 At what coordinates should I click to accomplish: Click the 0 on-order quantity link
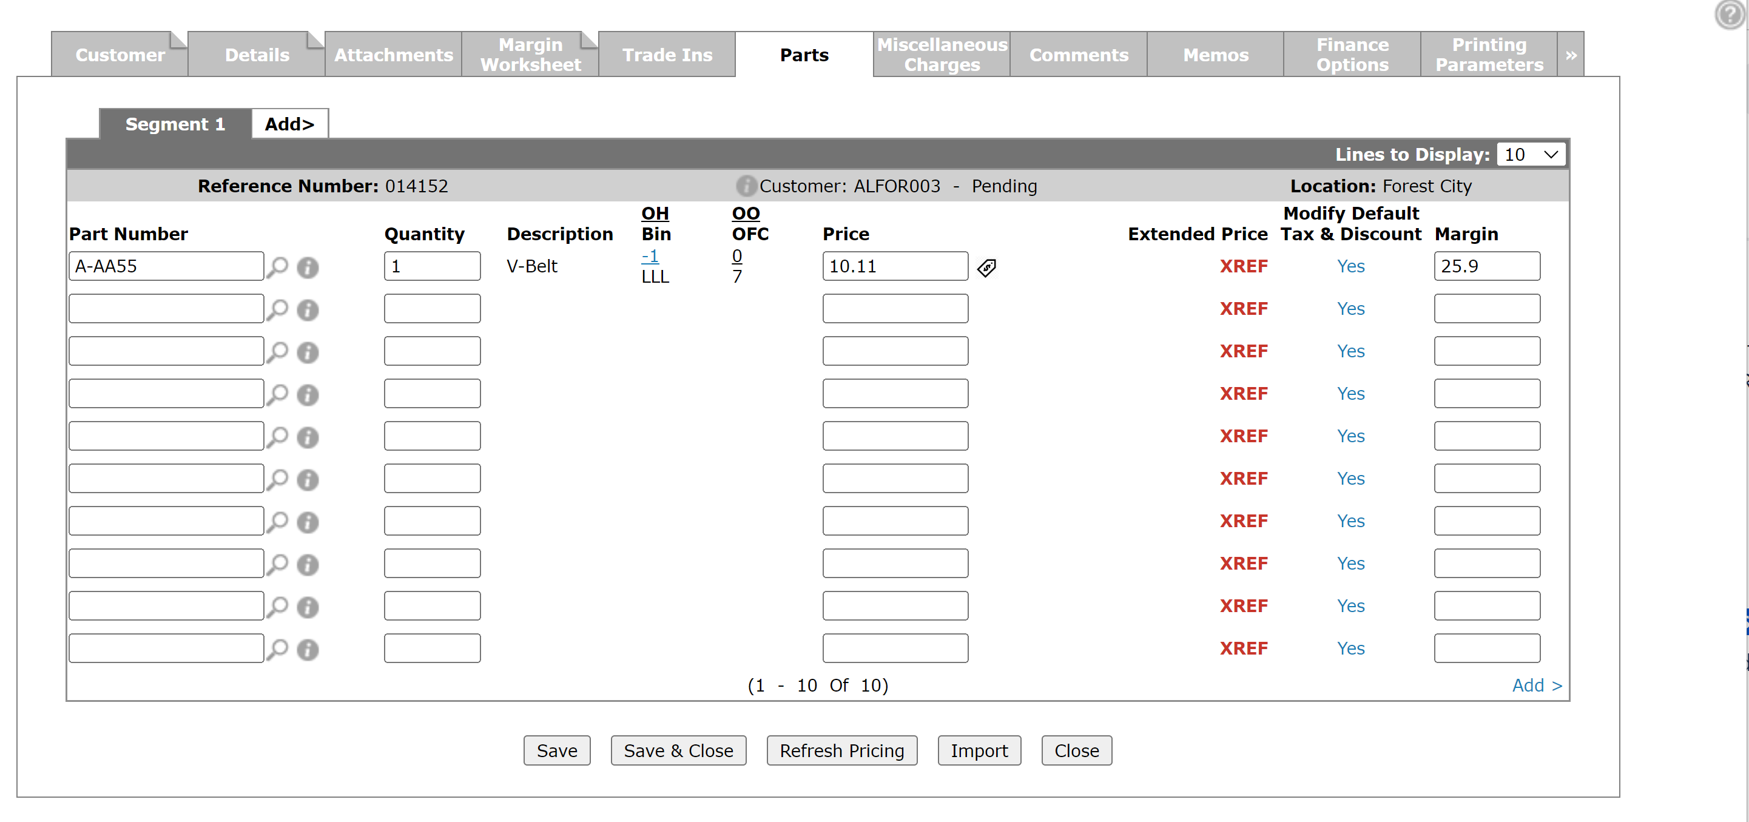coord(736,256)
